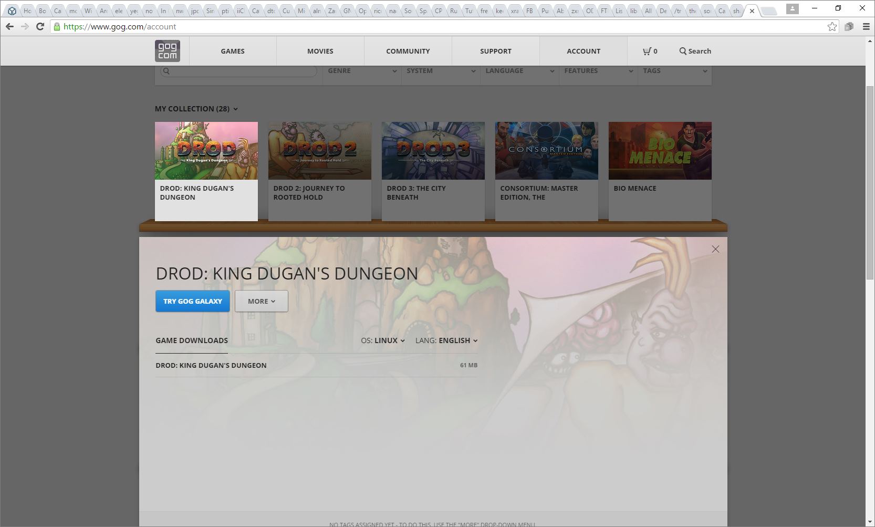Viewport: 875px width, 527px height.
Task: Select the Bio Menace game thumbnail
Action: (x=660, y=151)
